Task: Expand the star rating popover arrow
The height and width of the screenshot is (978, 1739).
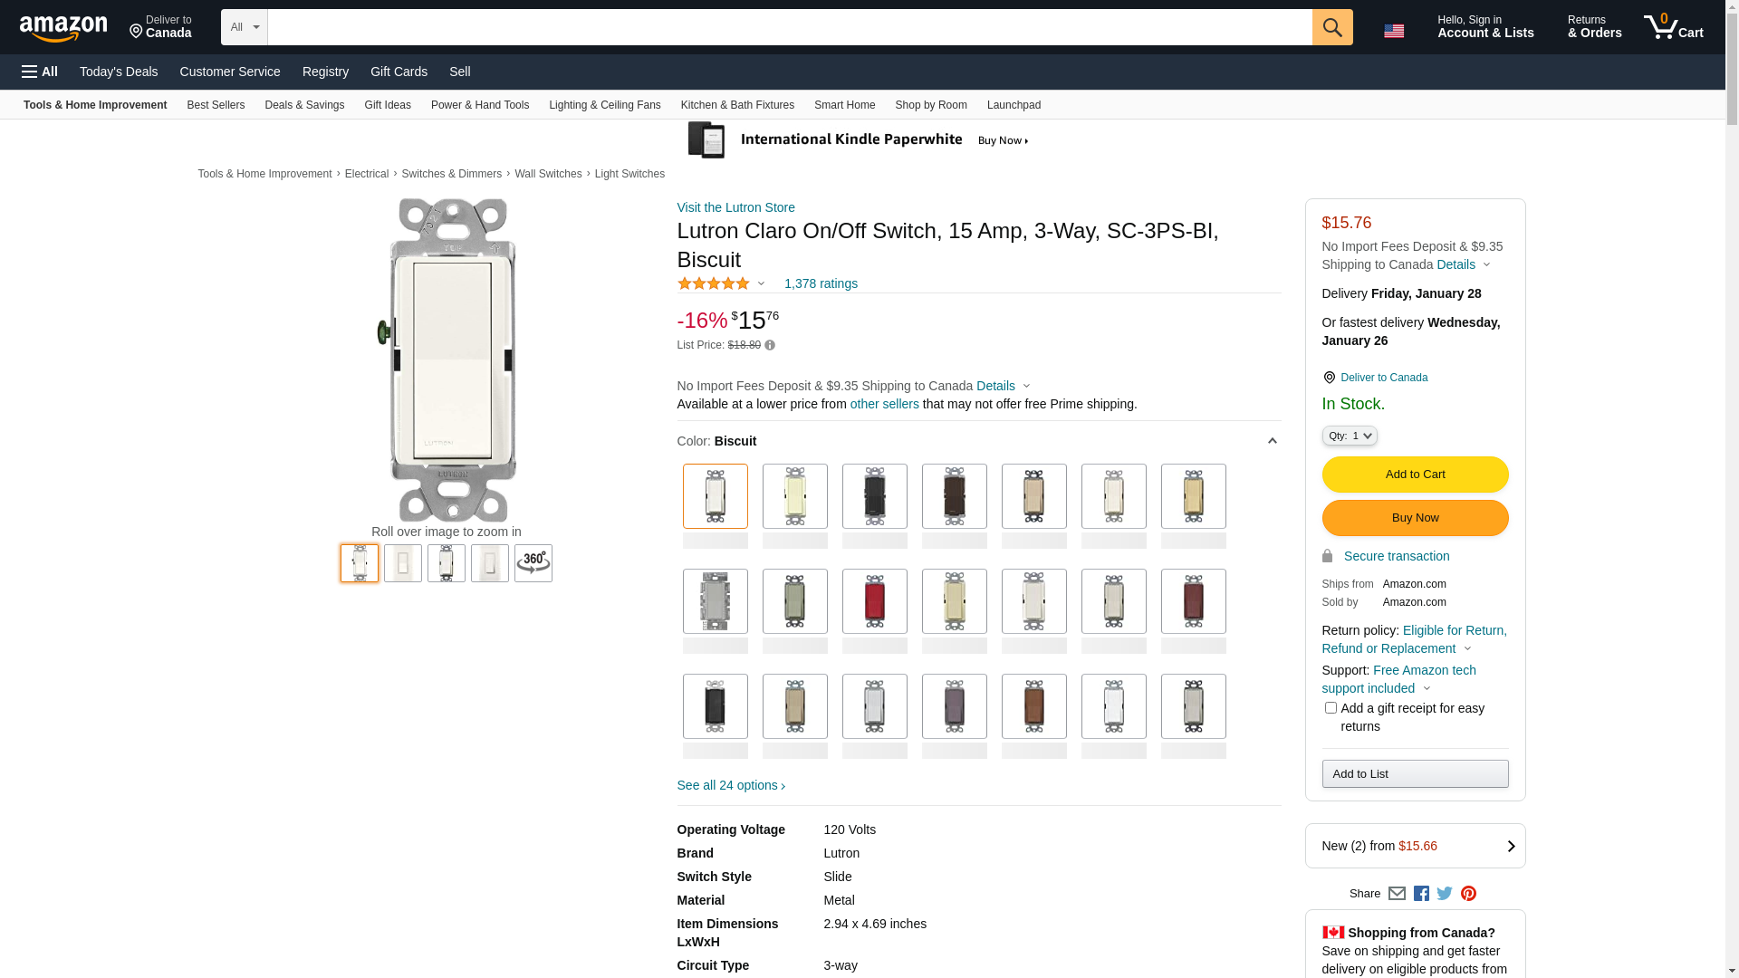Action: [x=761, y=284]
